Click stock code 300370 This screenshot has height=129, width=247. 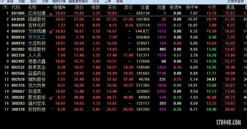18,109
